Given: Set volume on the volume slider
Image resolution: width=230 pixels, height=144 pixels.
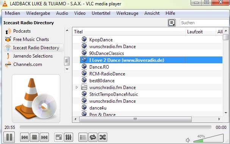Looking at the screenshot, I should point(208,138).
